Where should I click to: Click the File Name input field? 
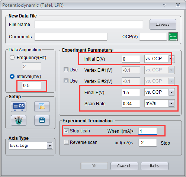click(x=89, y=25)
